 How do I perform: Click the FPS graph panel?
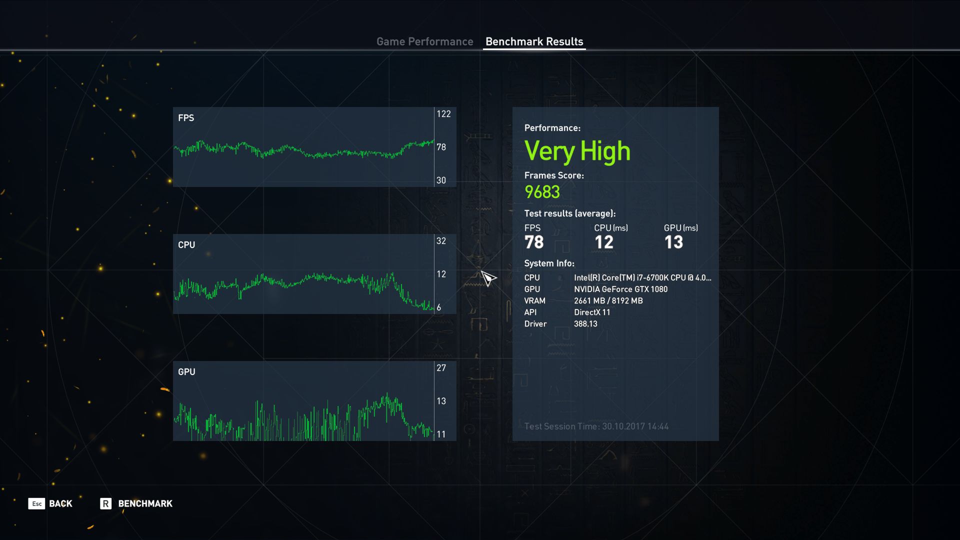coord(303,147)
